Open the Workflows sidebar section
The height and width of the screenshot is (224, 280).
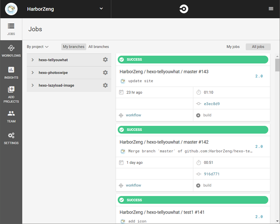(x=11, y=51)
